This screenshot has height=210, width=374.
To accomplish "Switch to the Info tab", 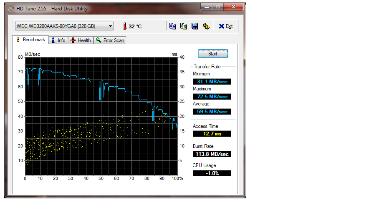I will coord(58,40).
